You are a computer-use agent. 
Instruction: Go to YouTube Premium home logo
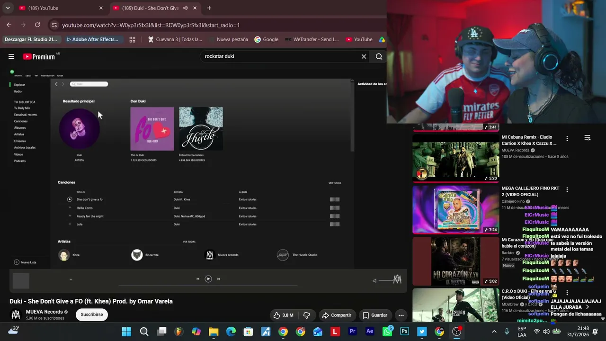[x=39, y=56]
